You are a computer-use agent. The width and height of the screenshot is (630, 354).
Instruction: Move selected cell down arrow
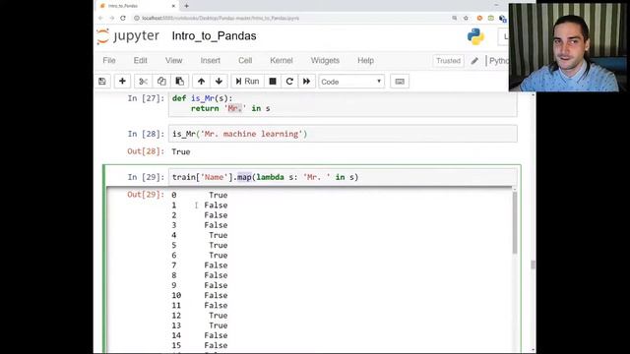pyautogui.click(x=219, y=82)
